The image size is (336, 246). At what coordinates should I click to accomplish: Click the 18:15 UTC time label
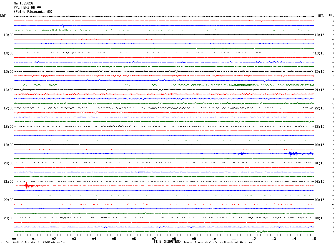pos(320,35)
